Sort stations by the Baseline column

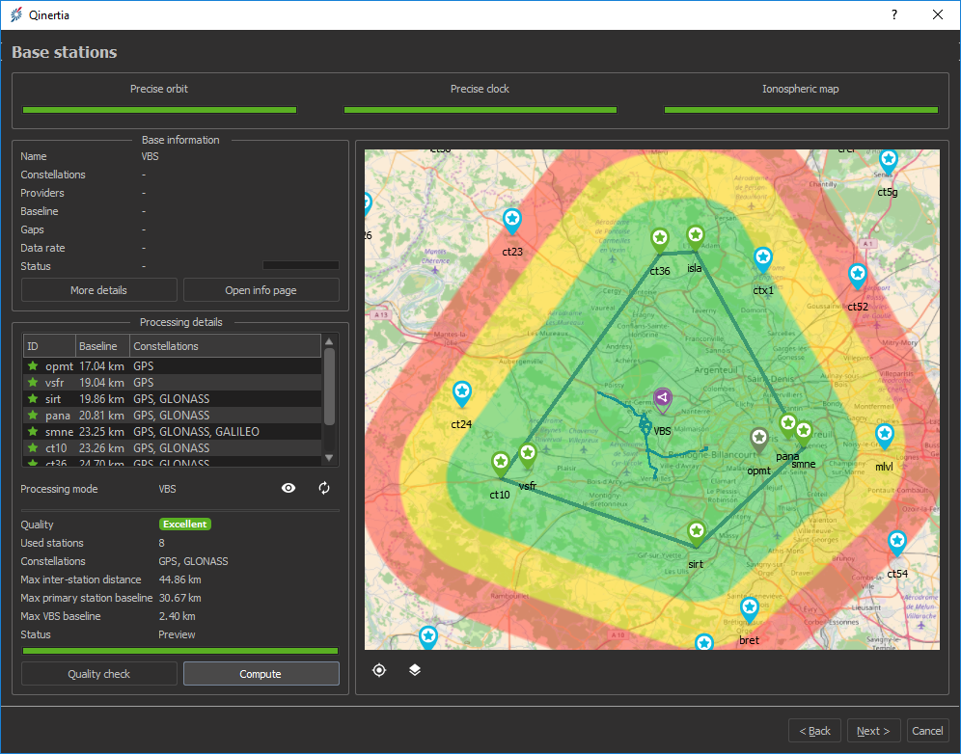[101, 345]
